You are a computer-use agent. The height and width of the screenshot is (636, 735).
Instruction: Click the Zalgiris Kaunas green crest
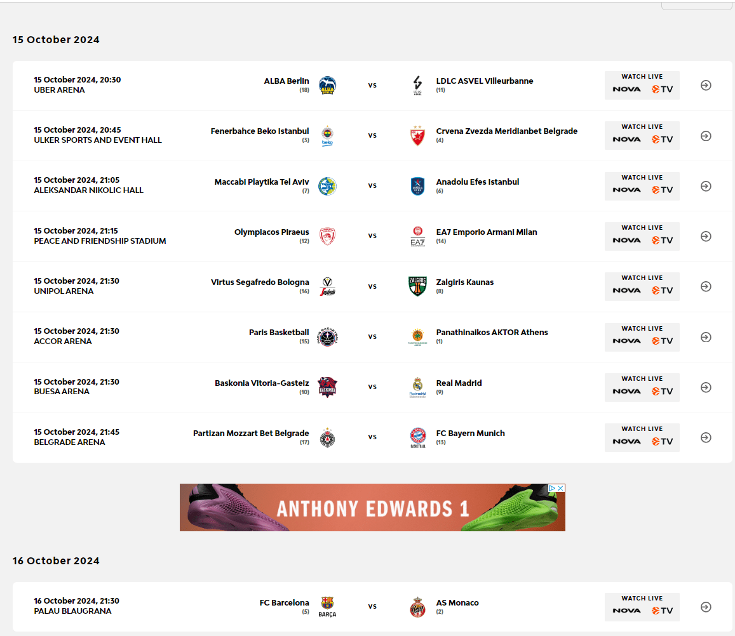coord(417,286)
